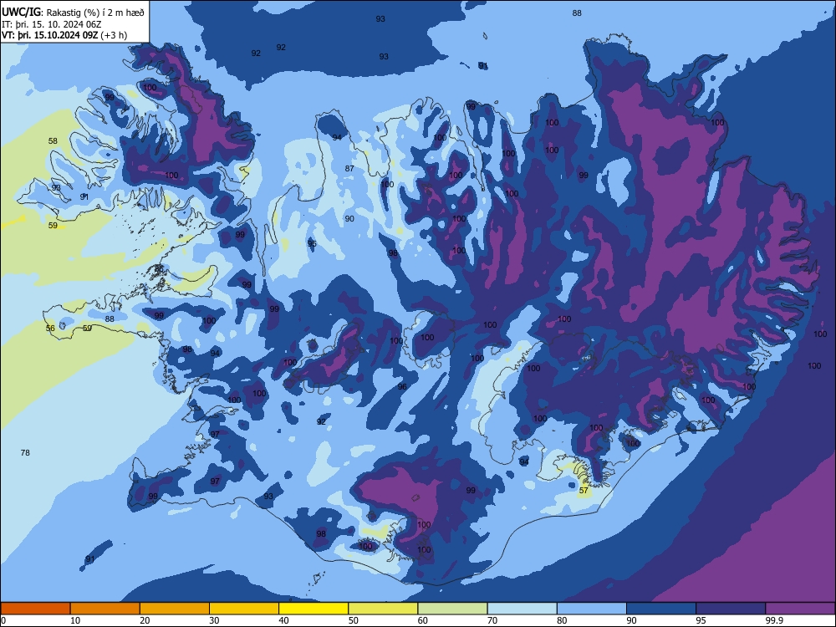The height and width of the screenshot is (627, 836).
Task: Select the humidity value '78' over the sea
Action: (x=25, y=452)
